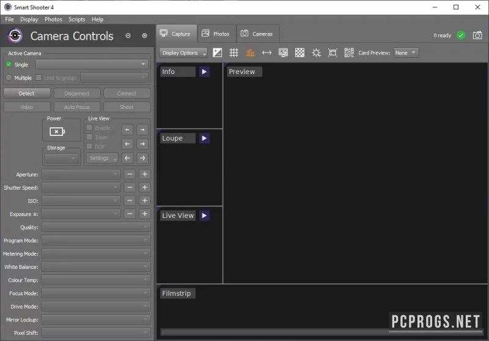Decrease Aperture with minus button

tap(130, 174)
